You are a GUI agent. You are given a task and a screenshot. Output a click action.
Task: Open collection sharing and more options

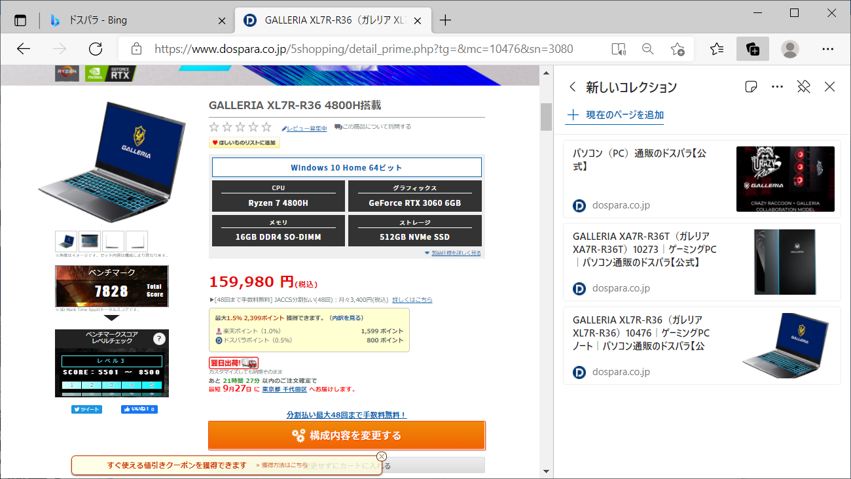click(777, 87)
